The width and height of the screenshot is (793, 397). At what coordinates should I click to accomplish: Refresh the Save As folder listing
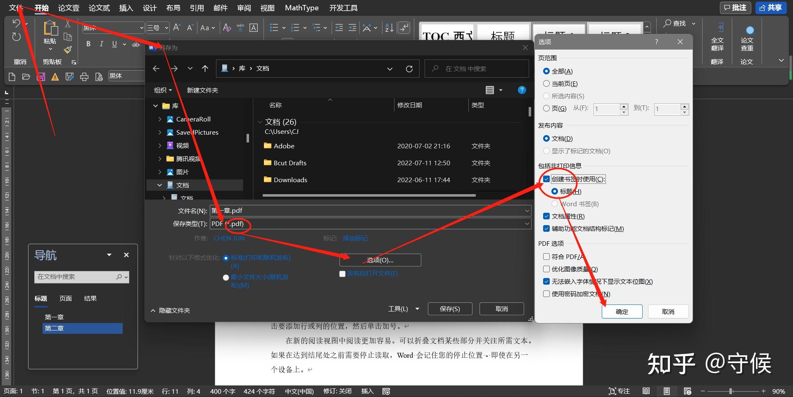pos(409,69)
